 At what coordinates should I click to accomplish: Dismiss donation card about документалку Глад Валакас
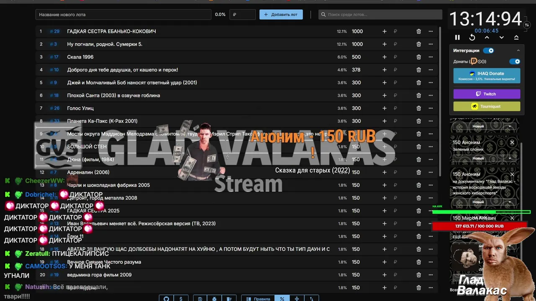click(x=512, y=174)
